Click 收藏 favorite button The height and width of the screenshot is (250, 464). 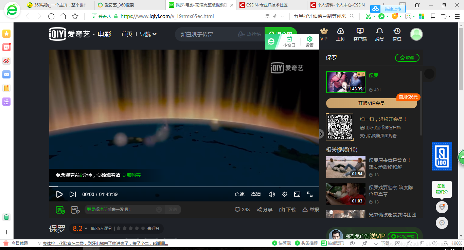click(407, 58)
